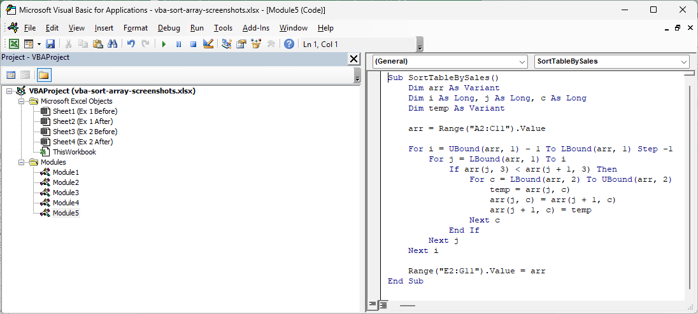This screenshot has width=698, height=314.
Task: Open the Edit menu
Action: coord(52,28)
